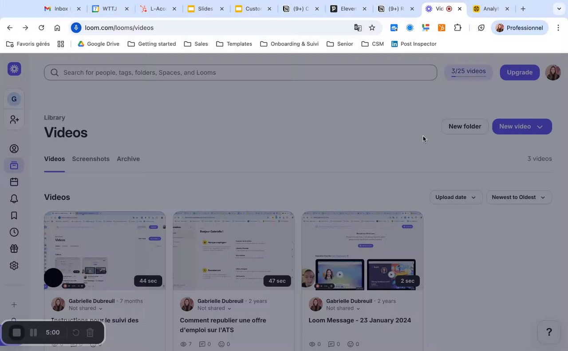Screen dimensions: 568x351
Task: Switch to the Archive tab
Action: 128,159
